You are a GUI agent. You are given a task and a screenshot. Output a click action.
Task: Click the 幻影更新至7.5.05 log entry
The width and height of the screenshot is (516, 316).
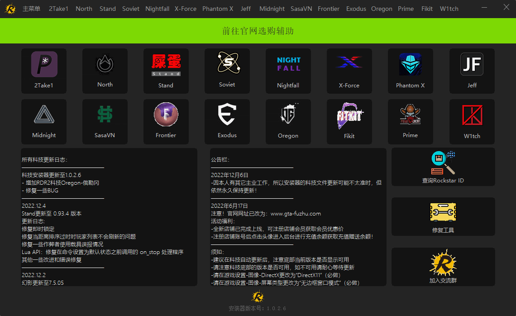(x=43, y=283)
